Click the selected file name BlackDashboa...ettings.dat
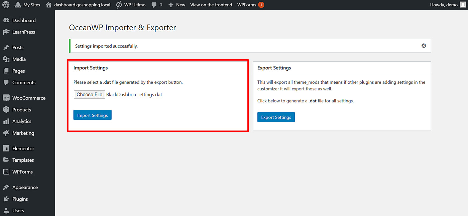This screenshot has height=216, width=468. click(134, 95)
